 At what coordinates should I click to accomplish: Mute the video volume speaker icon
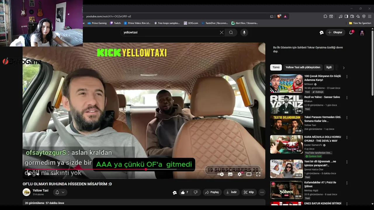[38, 174]
